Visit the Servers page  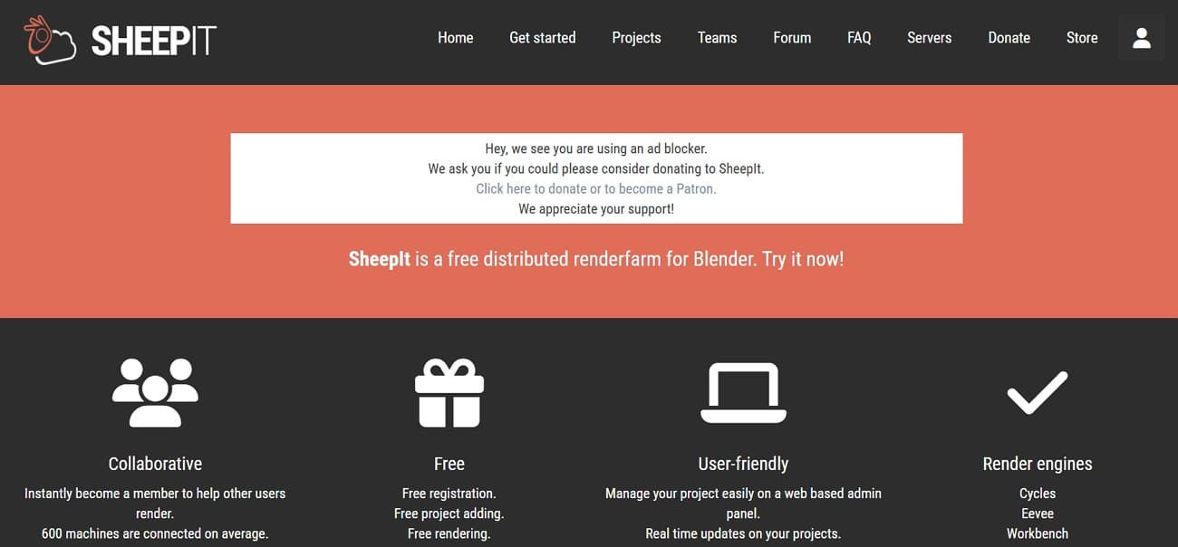[929, 37]
